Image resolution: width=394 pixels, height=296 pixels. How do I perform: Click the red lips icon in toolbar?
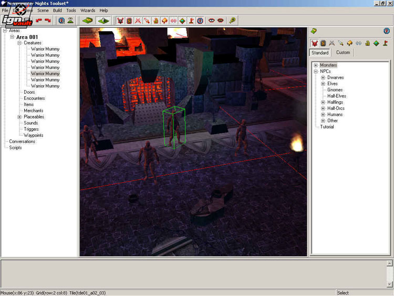tap(220, 21)
